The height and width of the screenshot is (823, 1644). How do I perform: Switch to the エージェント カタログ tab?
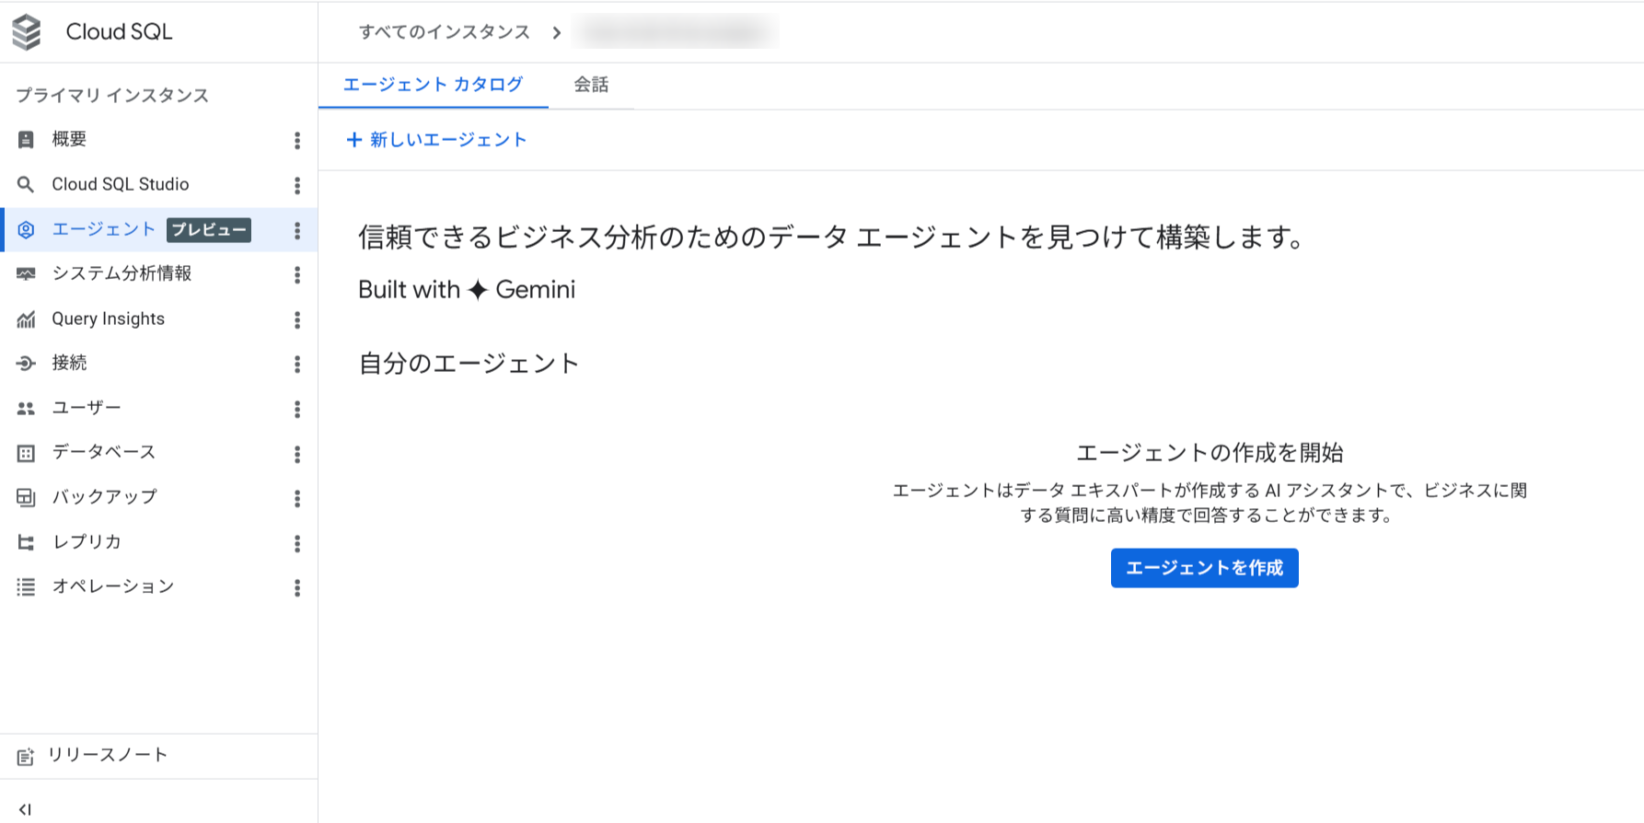(433, 85)
